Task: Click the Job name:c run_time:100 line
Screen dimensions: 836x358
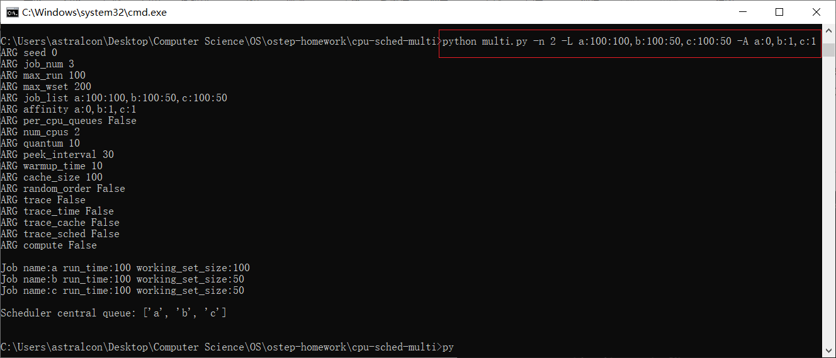Action: click(123, 291)
